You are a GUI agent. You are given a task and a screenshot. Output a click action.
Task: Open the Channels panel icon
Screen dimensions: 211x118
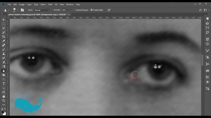(x=207, y=23)
